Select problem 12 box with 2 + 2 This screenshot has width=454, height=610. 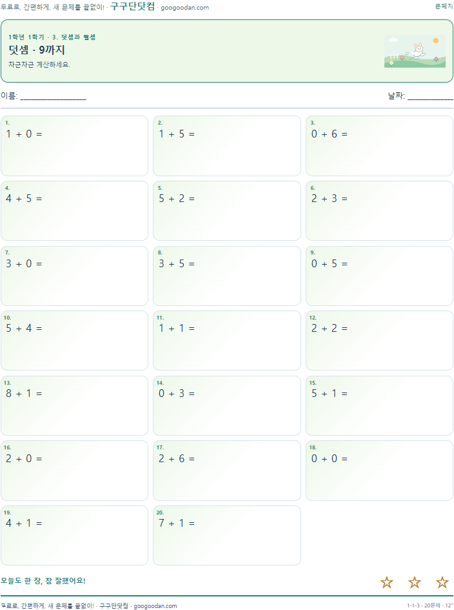tap(379, 340)
